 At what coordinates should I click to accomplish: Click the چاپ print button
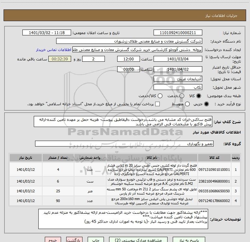point(96,240)
